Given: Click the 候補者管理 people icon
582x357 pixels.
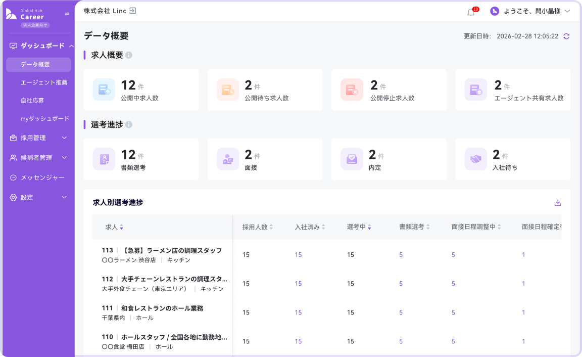Looking at the screenshot, I should [x=13, y=157].
